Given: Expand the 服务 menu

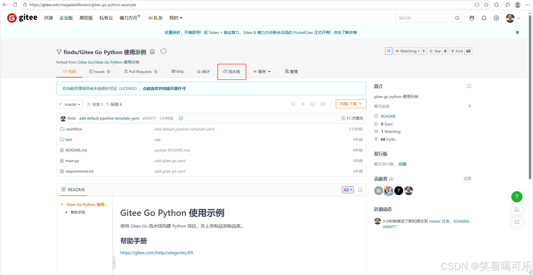Looking at the screenshot, I should (x=262, y=72).
